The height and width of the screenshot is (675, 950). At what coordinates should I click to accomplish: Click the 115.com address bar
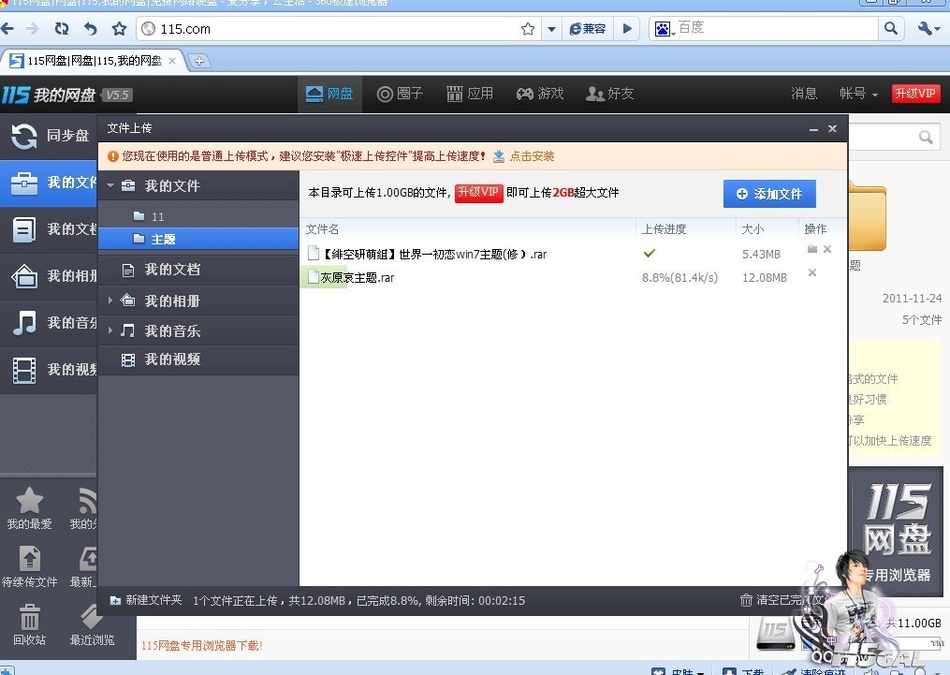coord(328,29)
